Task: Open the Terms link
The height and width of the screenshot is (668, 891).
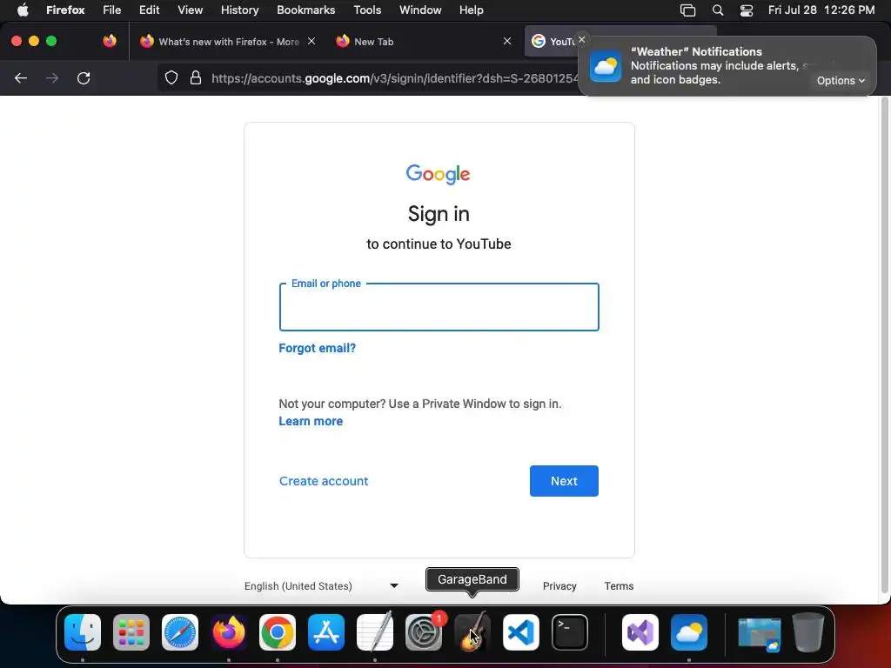Action: point(619,586)
